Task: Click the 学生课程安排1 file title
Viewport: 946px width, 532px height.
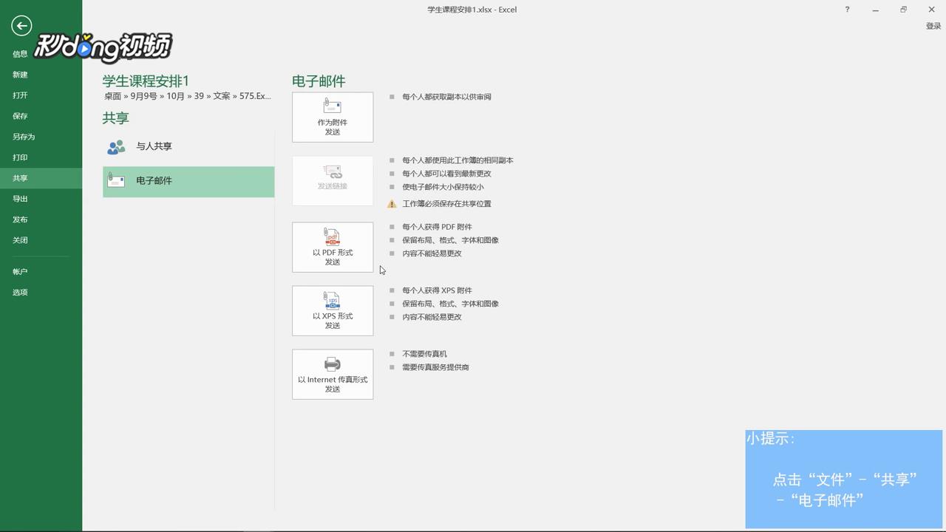Action: tap(146, 81)
